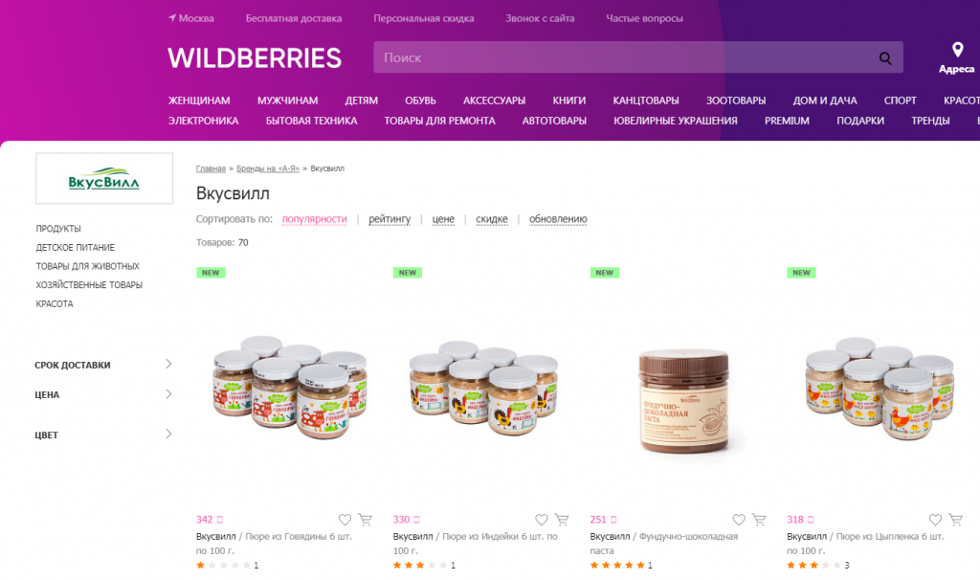
Task: Open the Зоотовары menu category
Action: click(736, 100)
